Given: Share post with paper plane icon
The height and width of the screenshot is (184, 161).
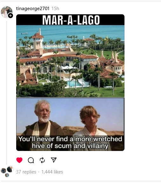Looking at the screenshot, I should 54,160.
